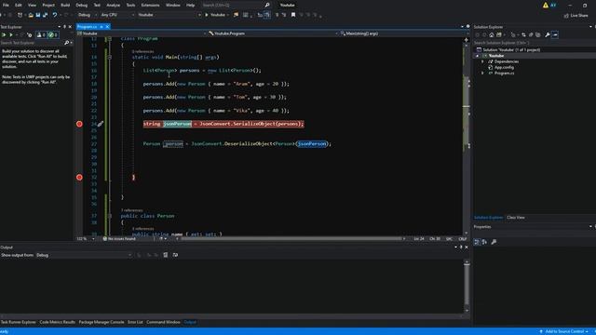Open the File menu
Viewport: 596px width, 335px height.
(6, 5)
